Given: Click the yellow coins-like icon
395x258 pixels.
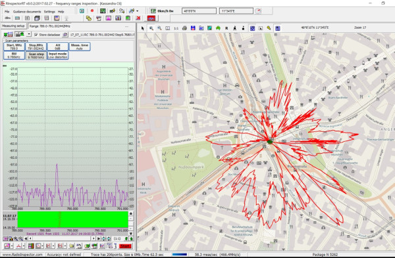Looking at the screenshot, I should pos(89,18).
